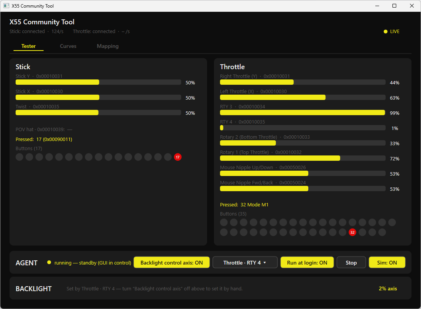This screenshot has width=421, height=309.
Task: Click the BACKLIGHT heading
Action: pyautogui.click(x=33, y=288)
